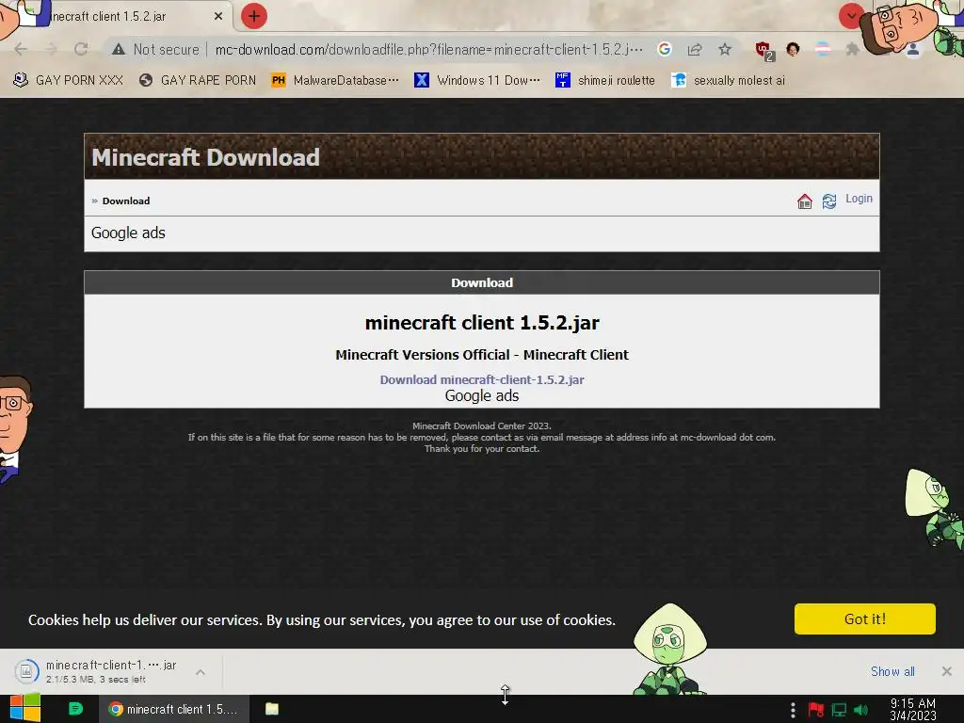Go forward to the next page
Viewport: 964px width, 723px height.
pyautogui.click(x=51, y=49)
